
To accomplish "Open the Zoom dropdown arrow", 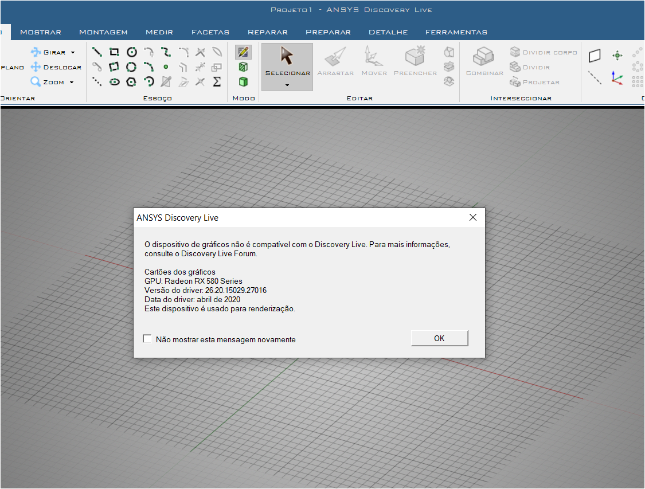I will pyautogui.click(x=72, y=82).
